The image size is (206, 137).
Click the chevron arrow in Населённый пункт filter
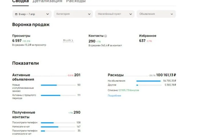point(130,14)
